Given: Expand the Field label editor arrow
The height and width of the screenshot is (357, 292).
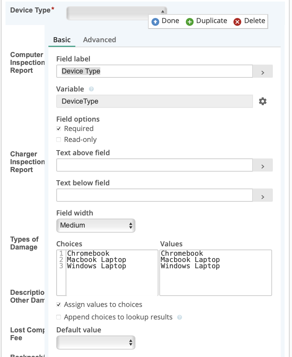Looking at the screenshot, I should click(x=263, y=72).
